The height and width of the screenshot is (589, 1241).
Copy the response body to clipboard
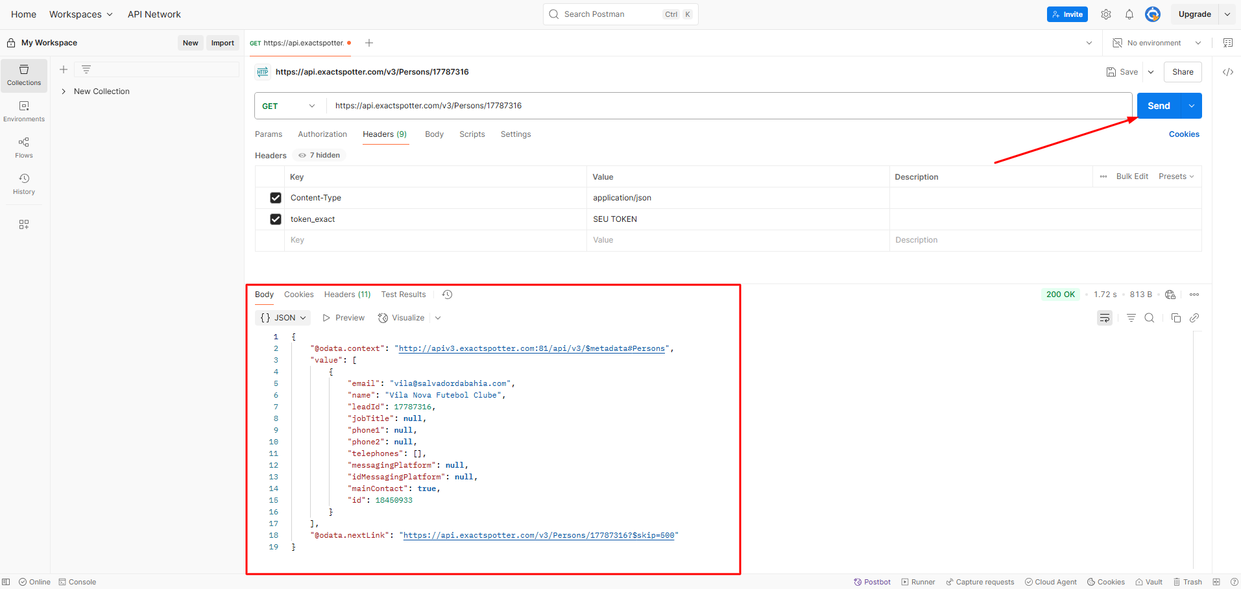coord(1176,318)
